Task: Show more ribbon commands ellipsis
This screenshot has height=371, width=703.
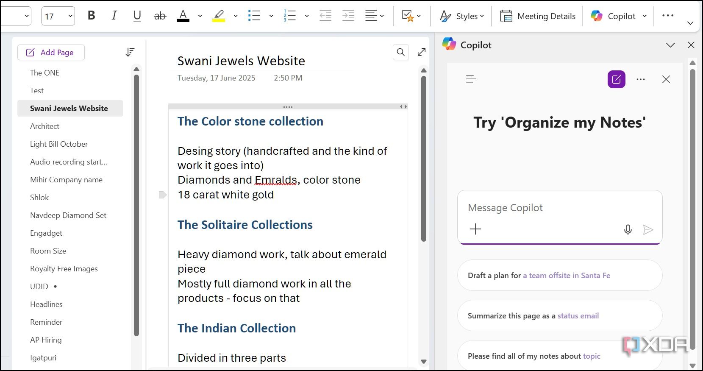Action: point(668,16)
